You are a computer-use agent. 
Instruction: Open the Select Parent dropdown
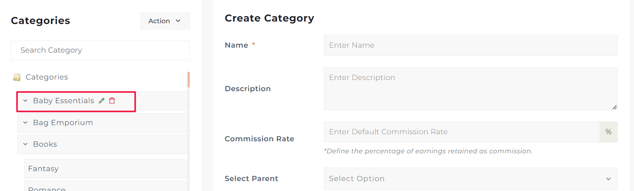point(470,179)
